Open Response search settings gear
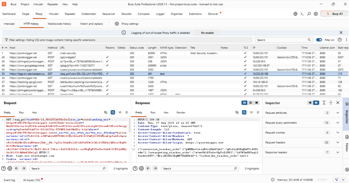 point(141,169)
